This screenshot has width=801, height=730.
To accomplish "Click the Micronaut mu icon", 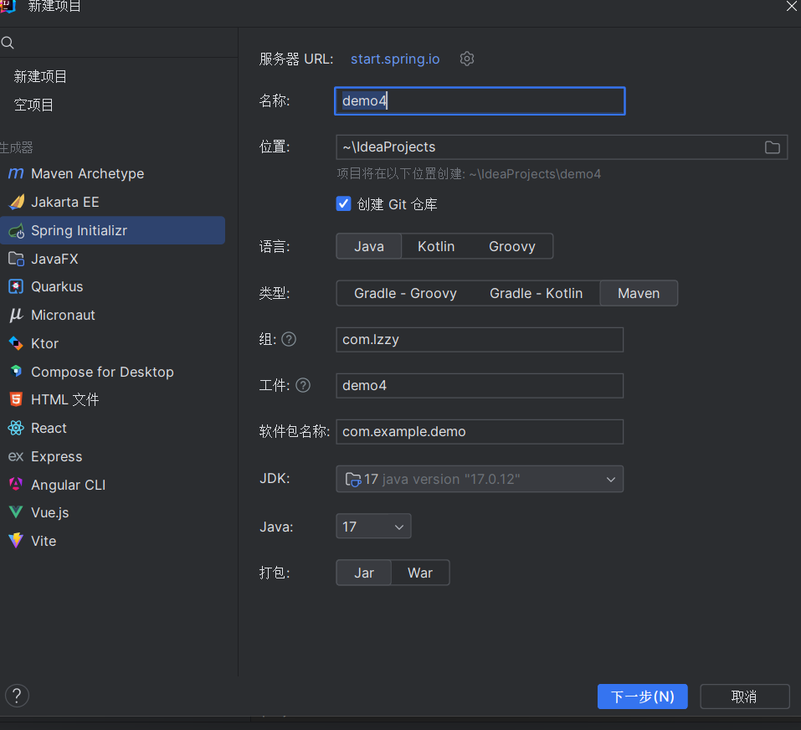I will (17, 315).
